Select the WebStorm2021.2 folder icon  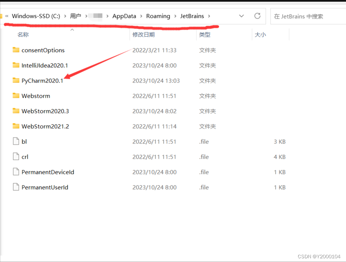click(16, 126)
